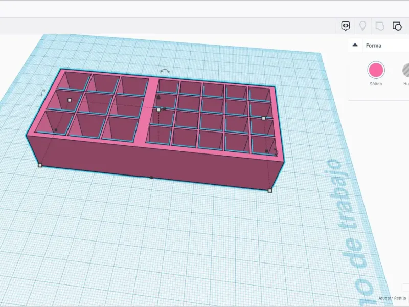Viewport: 409px width, 307px height.
Task: Click the bottom-right corner resize handle
Action: 270,191
